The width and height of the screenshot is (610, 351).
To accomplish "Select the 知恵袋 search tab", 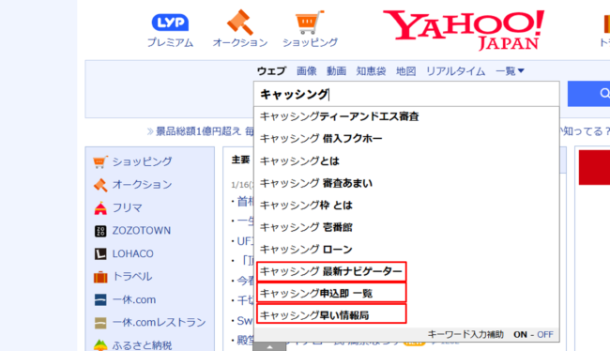I will tap(371, 71).
